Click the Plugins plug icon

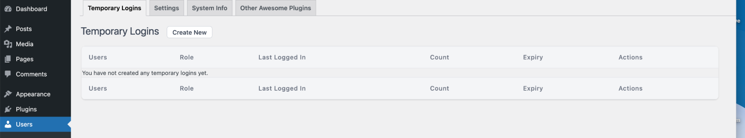8,109
